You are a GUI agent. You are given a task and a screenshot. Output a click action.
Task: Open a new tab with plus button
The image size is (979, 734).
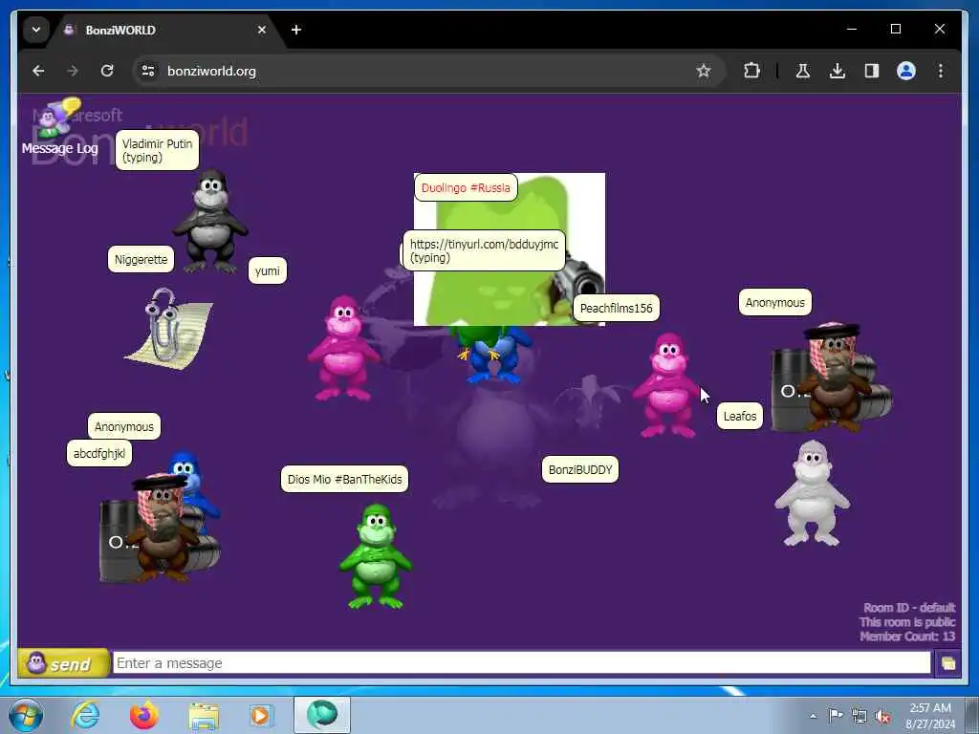click(296, 30)
